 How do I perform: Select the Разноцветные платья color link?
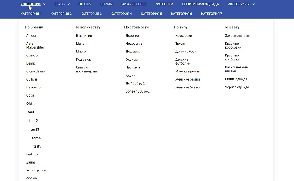pyautogui.click(x=236, y=69)
